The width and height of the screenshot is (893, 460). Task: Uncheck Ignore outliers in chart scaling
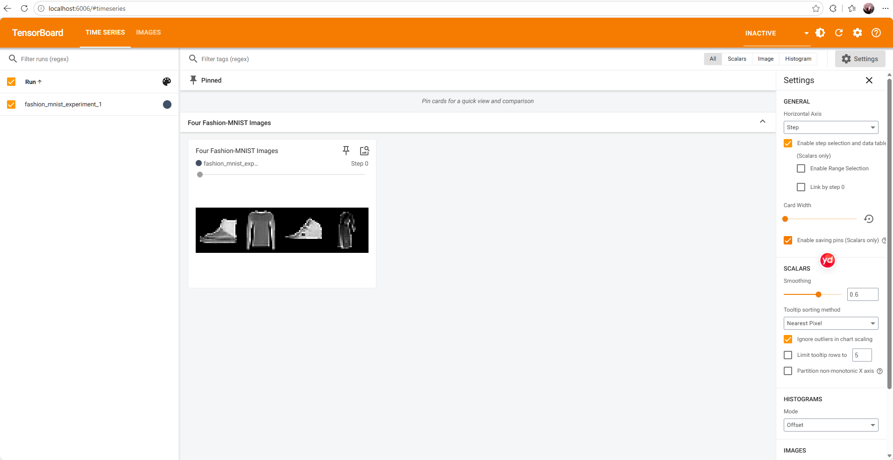click(788, 339)
